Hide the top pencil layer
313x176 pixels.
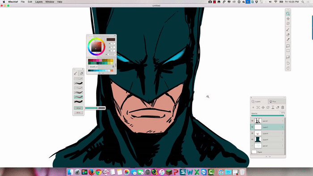252,121
